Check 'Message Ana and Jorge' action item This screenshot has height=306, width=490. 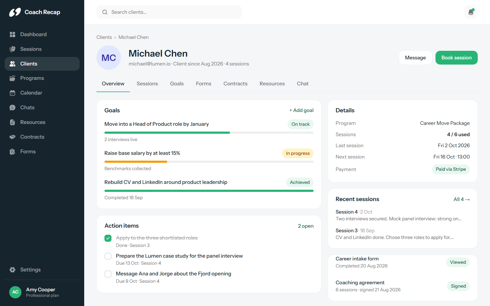(108, 274)
